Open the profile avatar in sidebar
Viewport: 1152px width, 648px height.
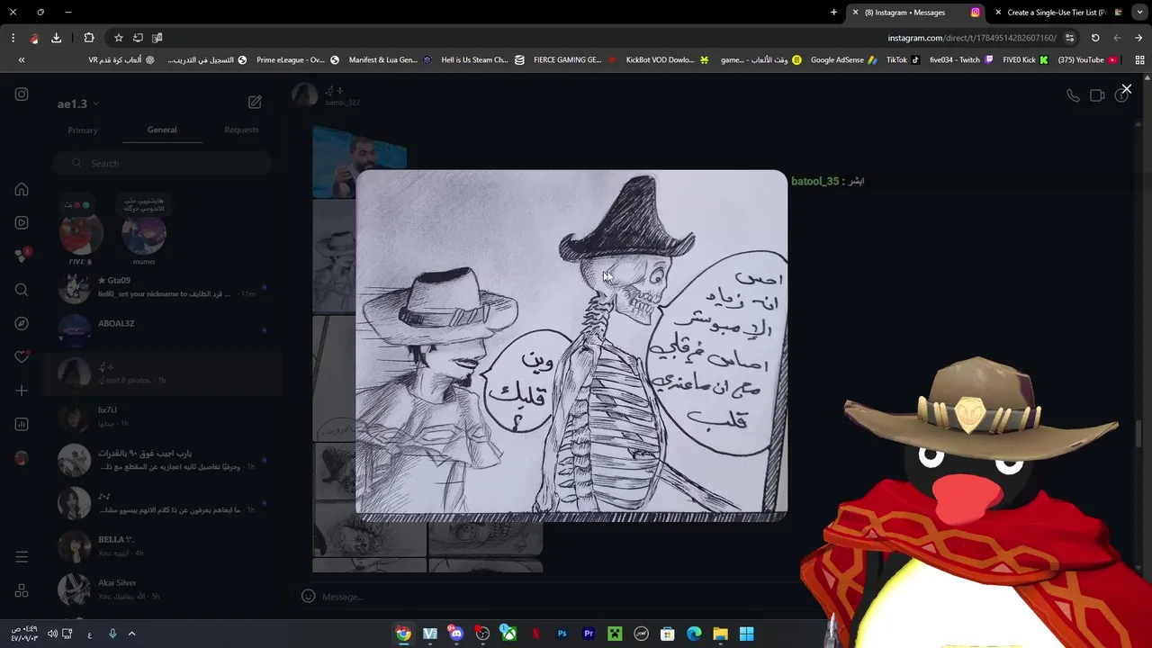coord(22,457)
